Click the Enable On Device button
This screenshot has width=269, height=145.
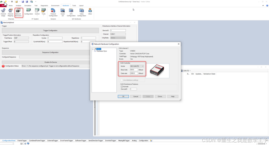coord(51,62)
